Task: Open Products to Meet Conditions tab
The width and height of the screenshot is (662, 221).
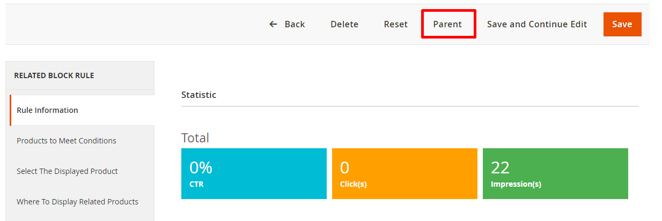Action: pyautogui.click(x=67, y=141)
